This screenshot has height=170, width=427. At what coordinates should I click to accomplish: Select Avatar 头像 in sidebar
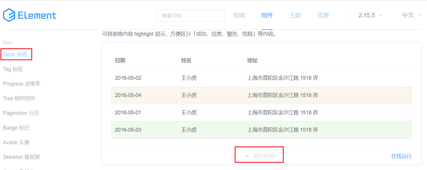(x=16, y=142)
